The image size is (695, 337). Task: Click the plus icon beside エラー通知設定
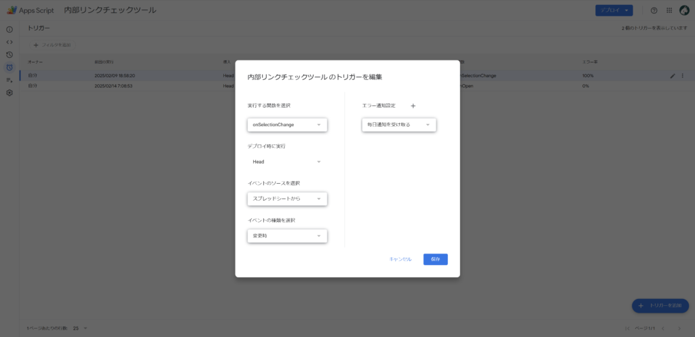pos(413,106)
